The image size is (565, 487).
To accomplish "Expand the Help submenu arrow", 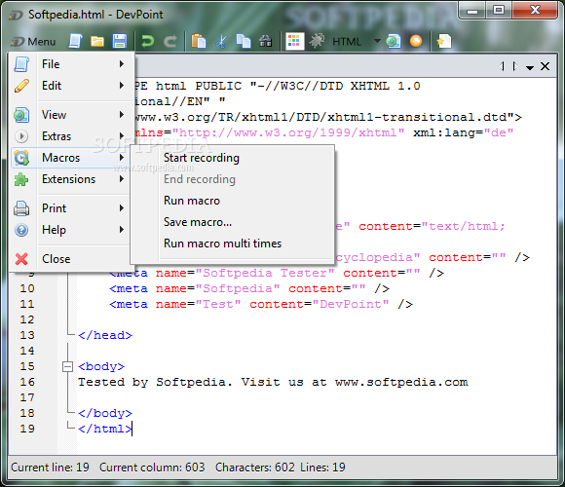I will point(122,230).
